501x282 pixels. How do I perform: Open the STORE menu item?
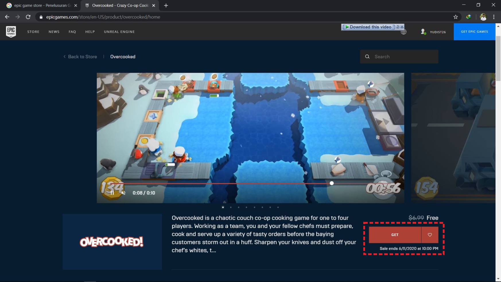coord(33,32)
